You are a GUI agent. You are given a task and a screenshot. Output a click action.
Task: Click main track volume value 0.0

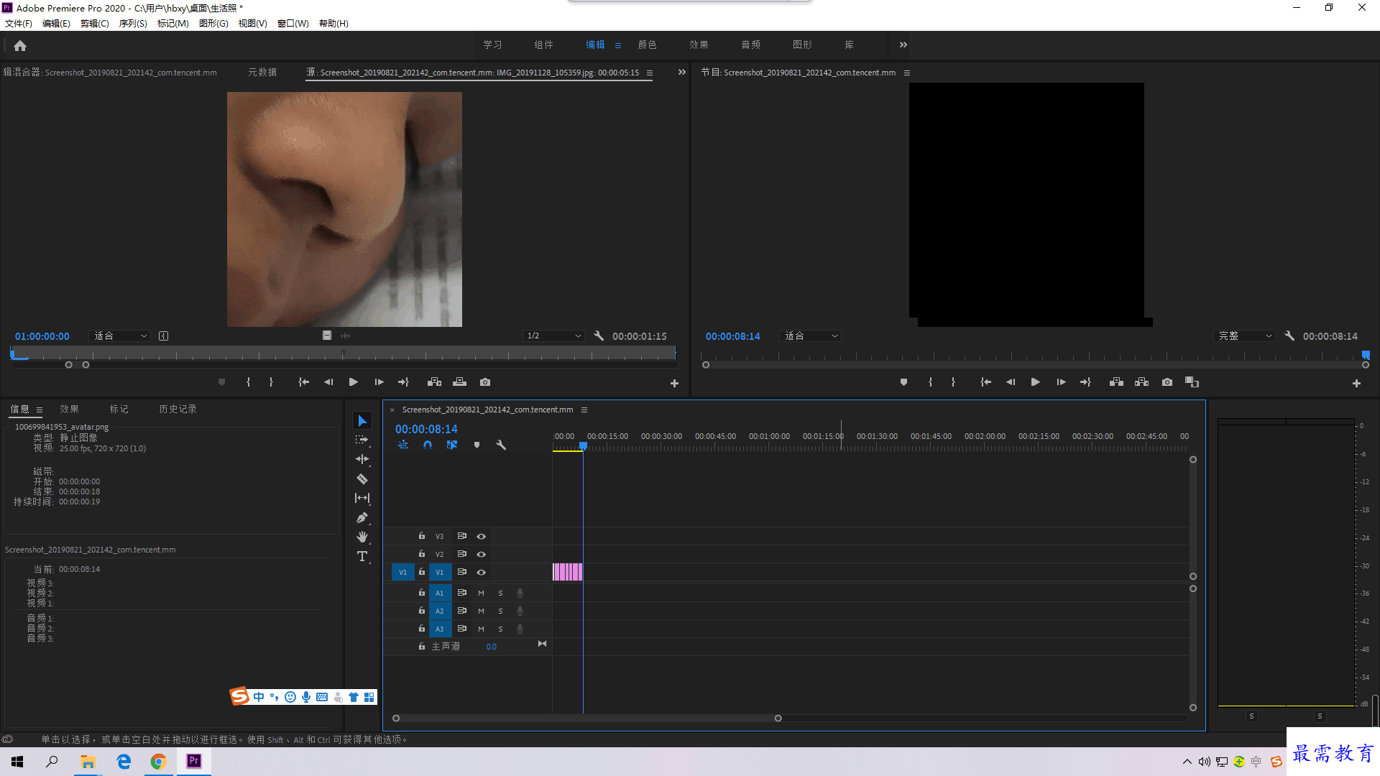pos(492,647)
